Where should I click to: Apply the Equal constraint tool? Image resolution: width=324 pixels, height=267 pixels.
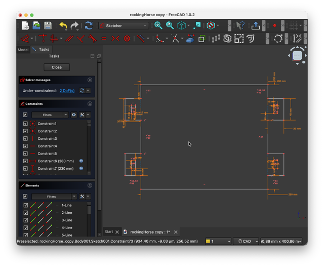coord(104,39)
